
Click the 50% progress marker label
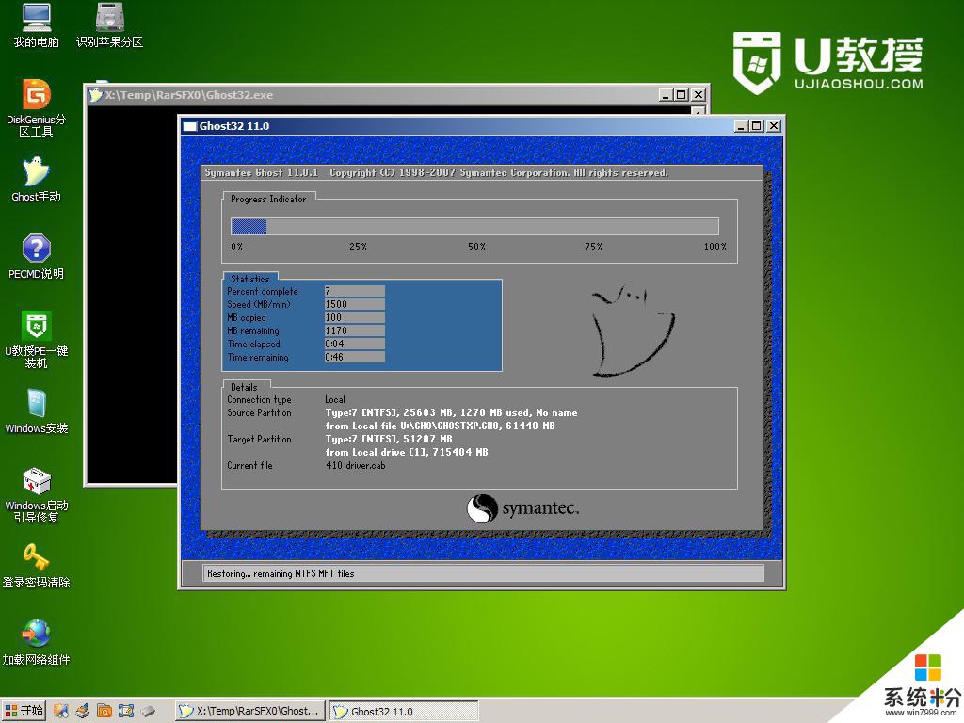click(477, 248)
